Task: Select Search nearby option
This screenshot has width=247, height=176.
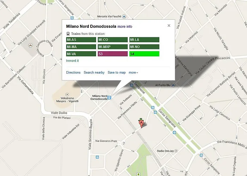Action: (94, 73)
